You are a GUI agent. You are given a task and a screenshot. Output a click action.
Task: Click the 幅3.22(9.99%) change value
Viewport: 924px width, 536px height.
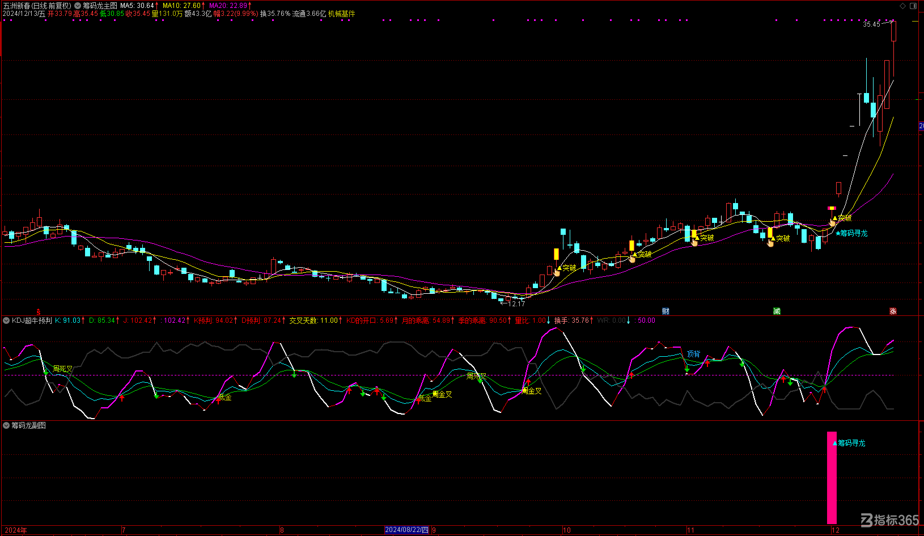236,14
